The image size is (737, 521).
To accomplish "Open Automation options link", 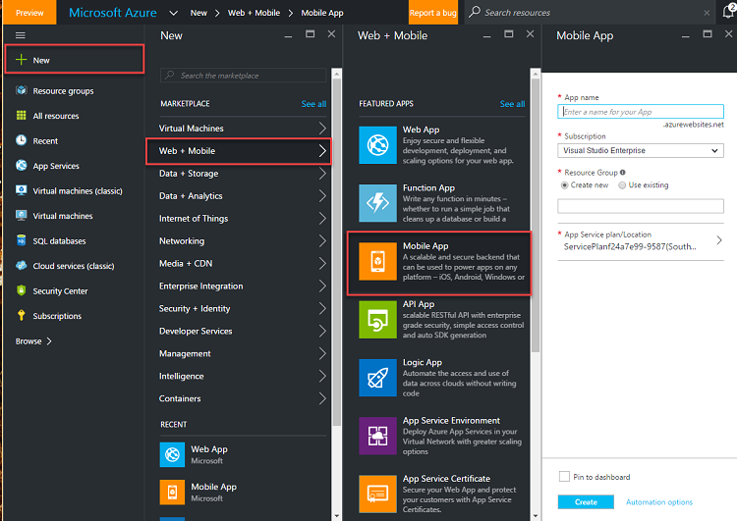I will pos(659,502).
